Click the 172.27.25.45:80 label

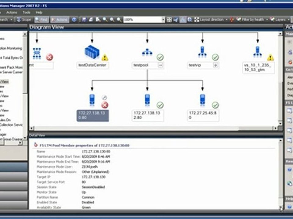[x=203, y=115]
